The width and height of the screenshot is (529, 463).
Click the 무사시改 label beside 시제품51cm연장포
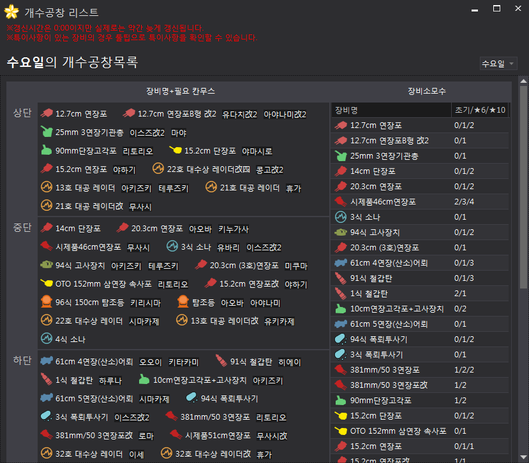click(x=272, y=436)
